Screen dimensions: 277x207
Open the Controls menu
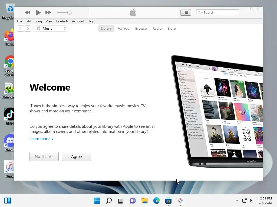click(62, 21)
